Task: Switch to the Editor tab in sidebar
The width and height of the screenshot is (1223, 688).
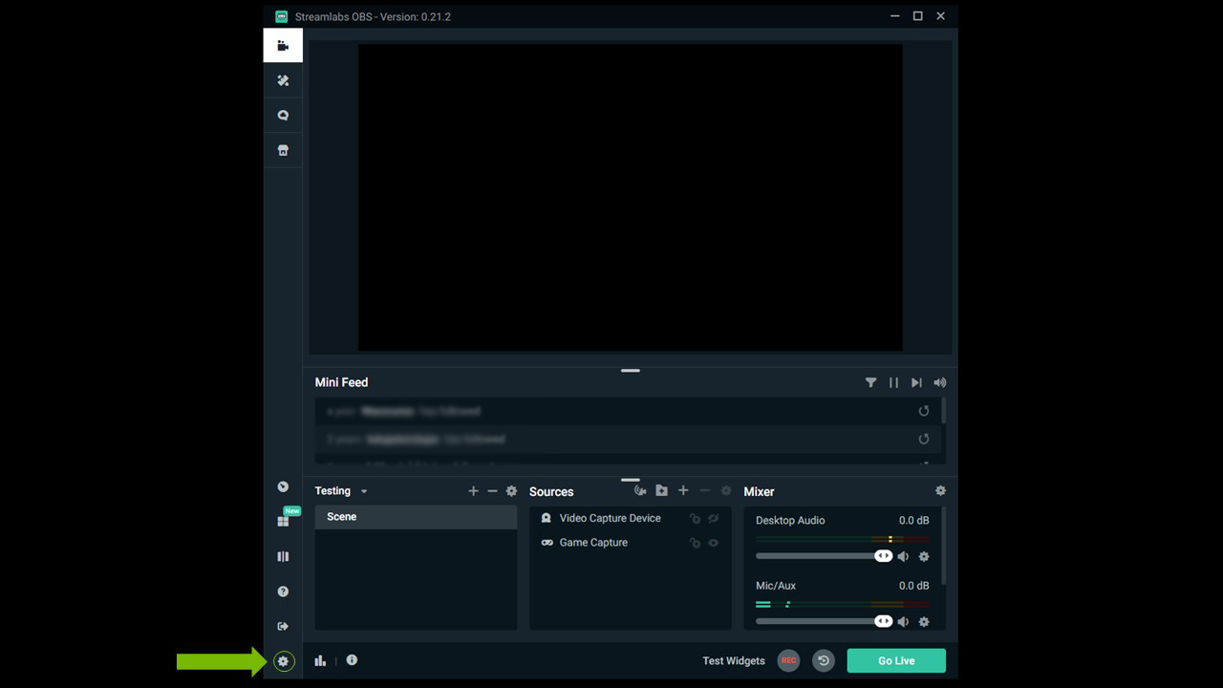Action: (283, 45)
